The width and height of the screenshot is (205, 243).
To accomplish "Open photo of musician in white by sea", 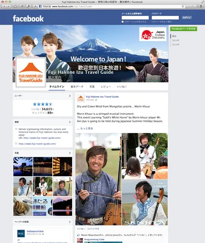I will pyautogui.click(x=145, y=202).
